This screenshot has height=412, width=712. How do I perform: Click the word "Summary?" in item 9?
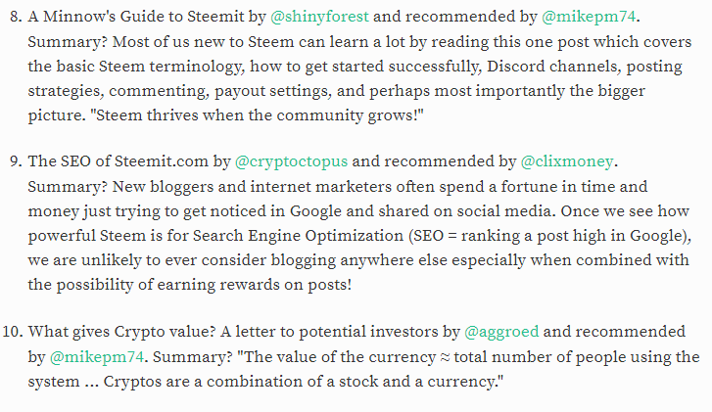point(68,187)
